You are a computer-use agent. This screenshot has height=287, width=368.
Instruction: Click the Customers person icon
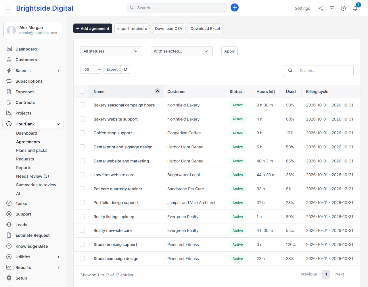tap(9, 60)
